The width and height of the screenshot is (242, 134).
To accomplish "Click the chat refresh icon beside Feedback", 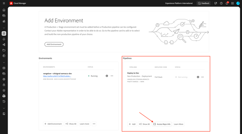I will point(216,3).
